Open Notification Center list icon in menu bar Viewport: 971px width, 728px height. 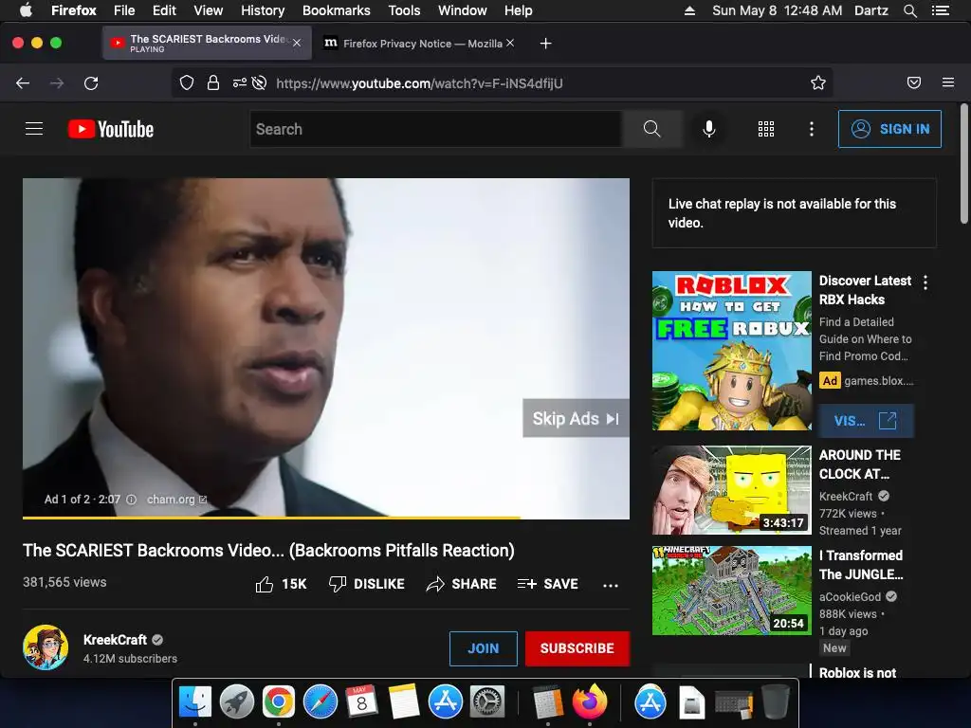pyautogui.click(x=941, y=10)
